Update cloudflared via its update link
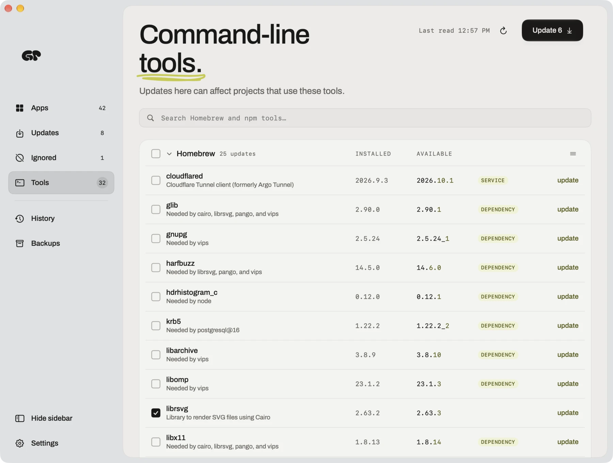The image size is (613, 463). click(x=568, y=180)
